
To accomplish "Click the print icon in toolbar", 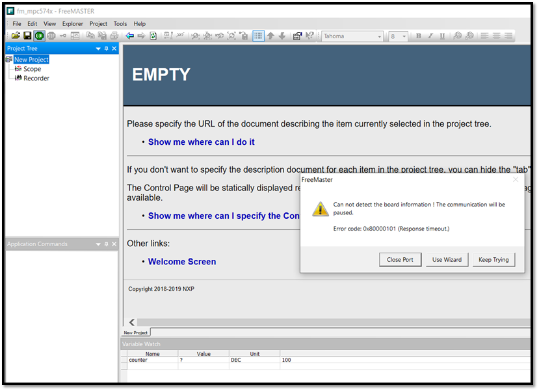I will click(114, 36).
